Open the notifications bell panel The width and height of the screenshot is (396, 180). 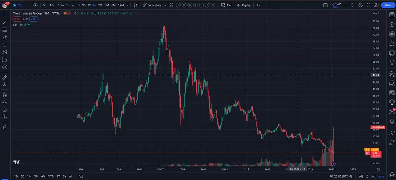tap(392, 121)
